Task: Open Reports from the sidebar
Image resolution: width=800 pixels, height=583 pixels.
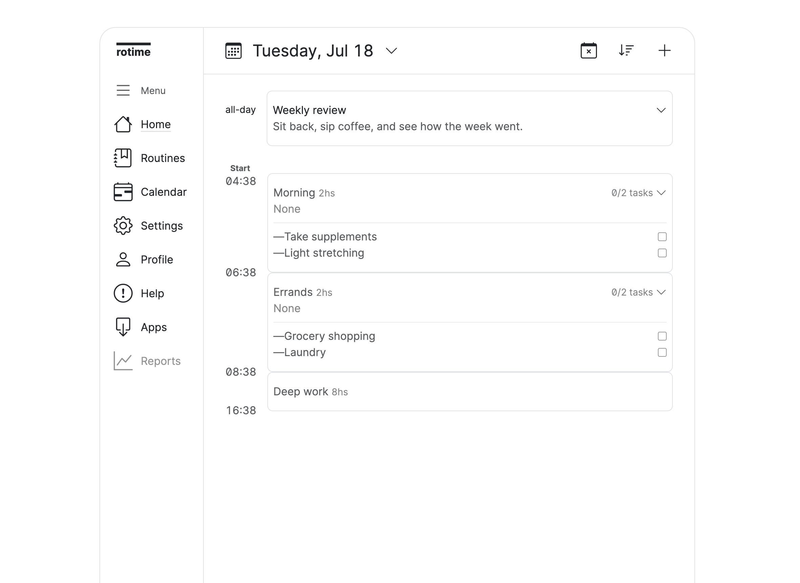Action: tap(161, 361)
